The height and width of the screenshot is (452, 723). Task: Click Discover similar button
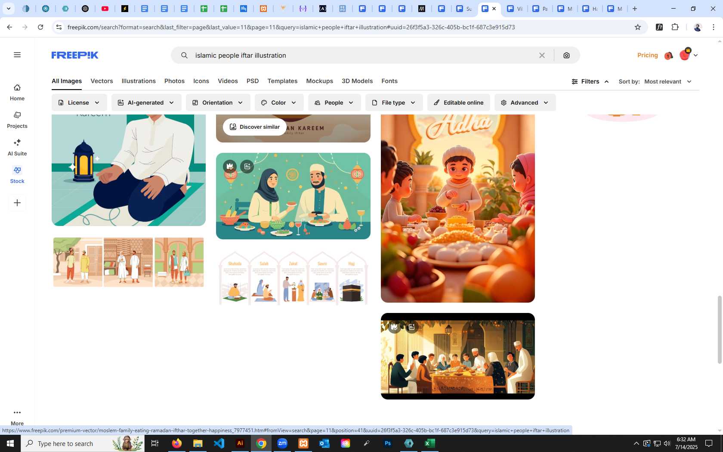pos(255,127)
